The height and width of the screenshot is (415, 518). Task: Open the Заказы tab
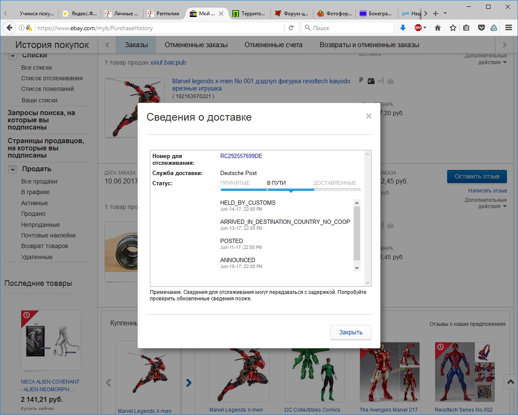(x=136, y=45)
